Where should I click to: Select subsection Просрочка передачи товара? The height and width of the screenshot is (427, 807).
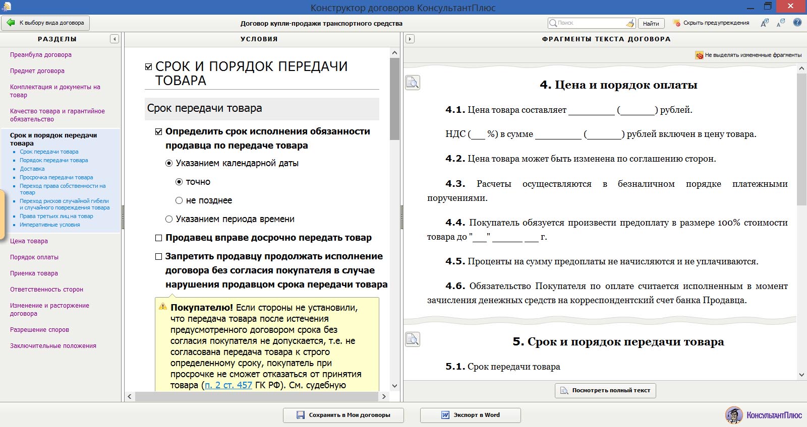tap(56, 177)
